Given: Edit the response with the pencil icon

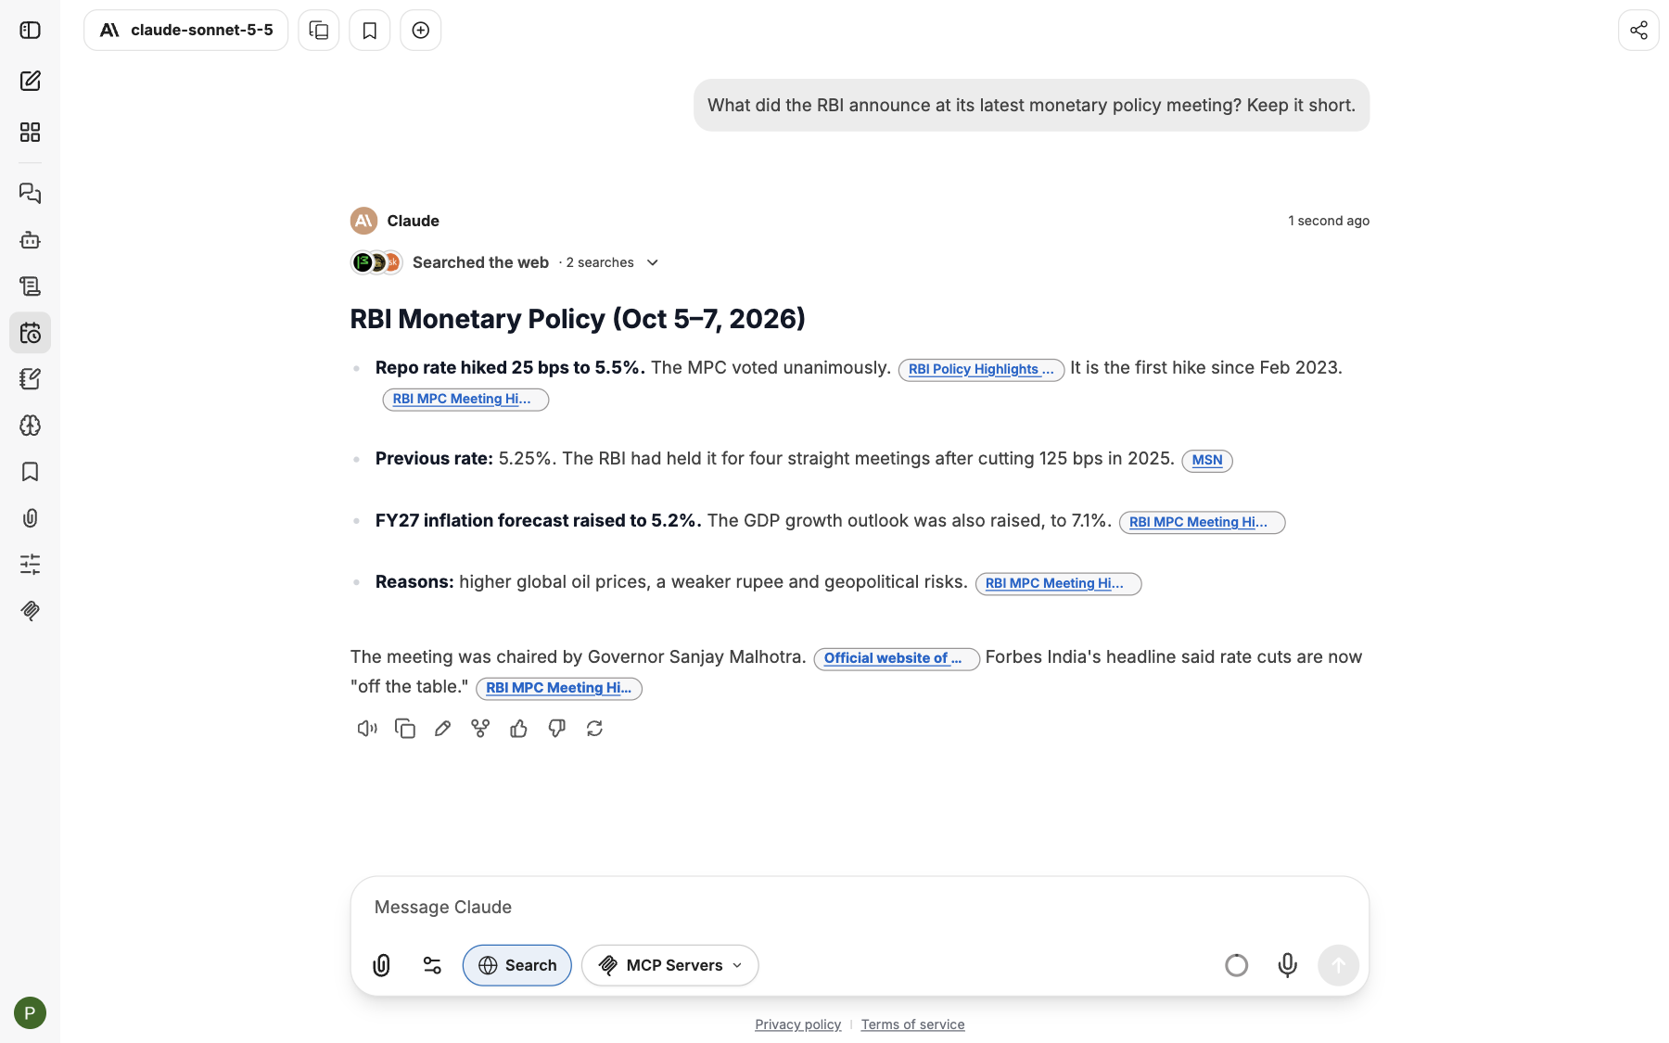Looking at the screenshot, I should click(443, 729).
